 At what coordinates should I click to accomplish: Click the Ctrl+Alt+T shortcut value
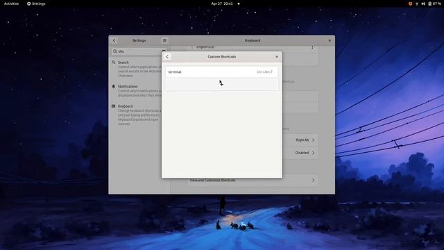pyautogui.click(x=264, y=72)
